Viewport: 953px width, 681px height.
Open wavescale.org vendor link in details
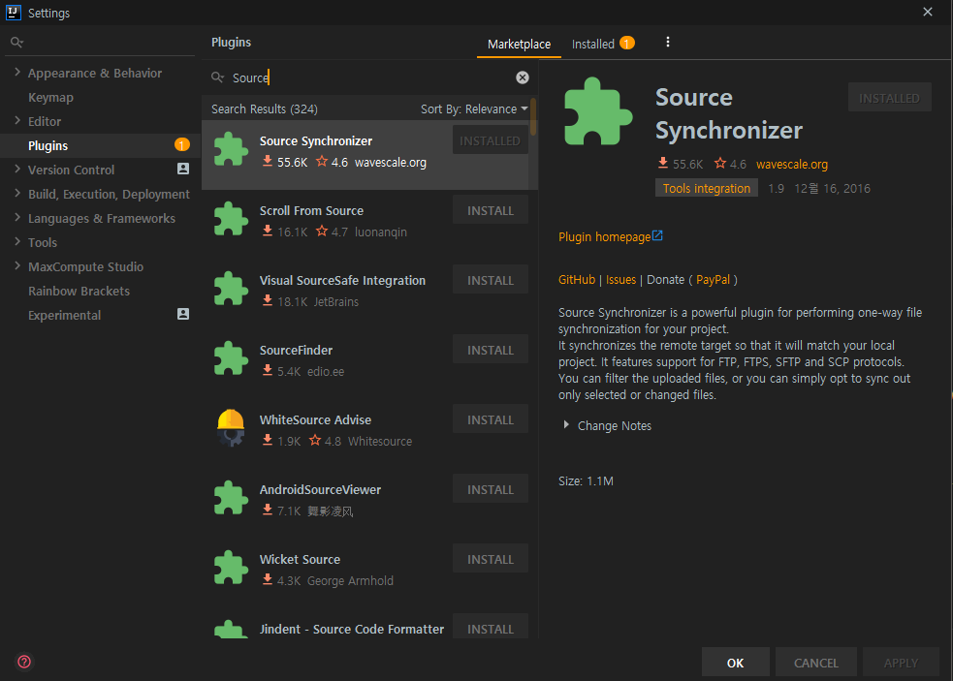coord(792,164)
